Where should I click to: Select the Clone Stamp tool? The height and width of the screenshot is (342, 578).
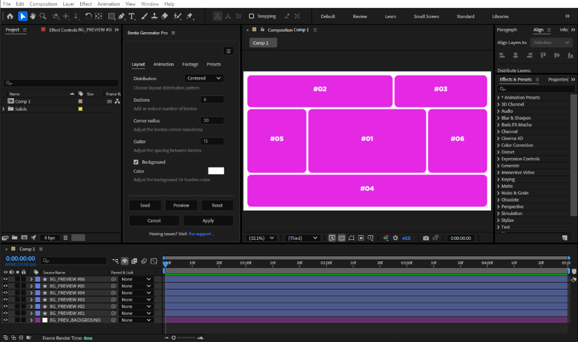155,16
